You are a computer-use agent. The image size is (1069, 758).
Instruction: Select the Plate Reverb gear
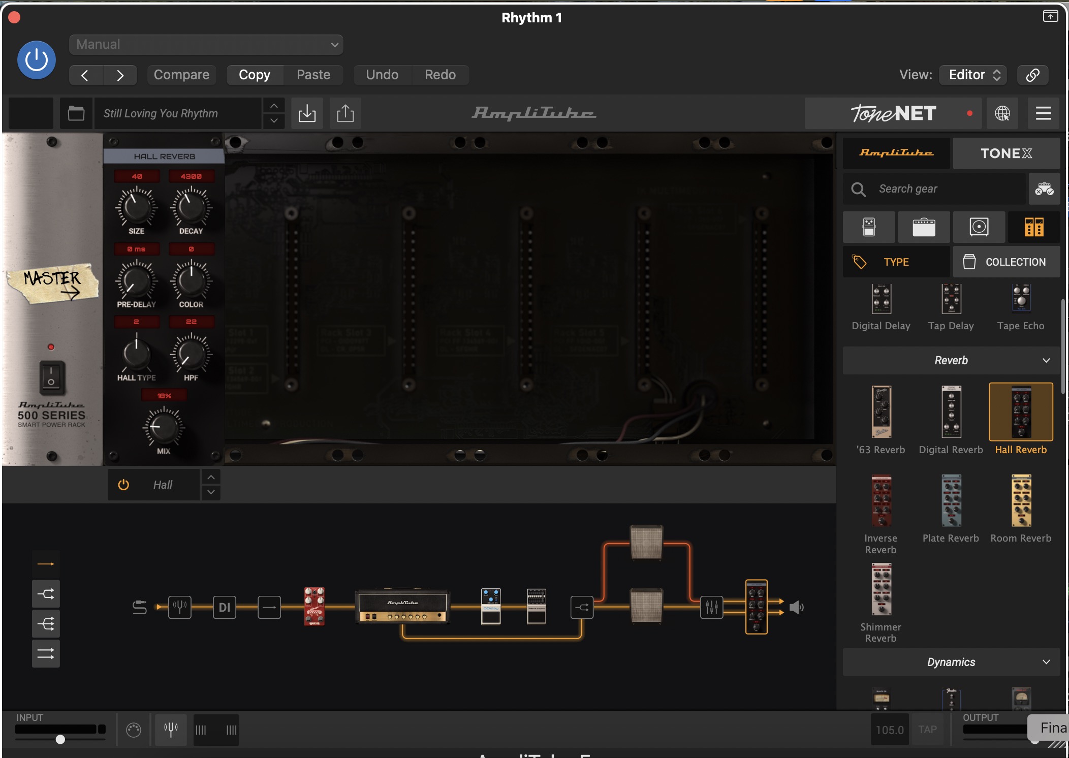951,508
